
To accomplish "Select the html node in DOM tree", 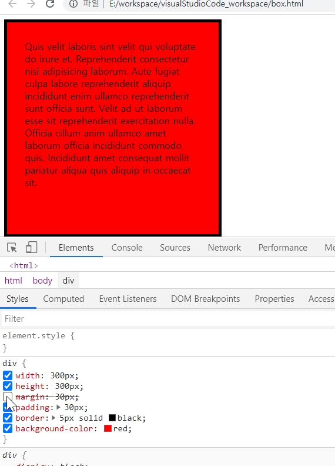I will pos(24,265).
